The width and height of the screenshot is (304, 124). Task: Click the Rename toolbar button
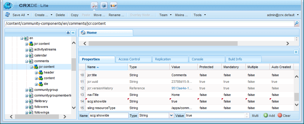[x=116, y=15]
